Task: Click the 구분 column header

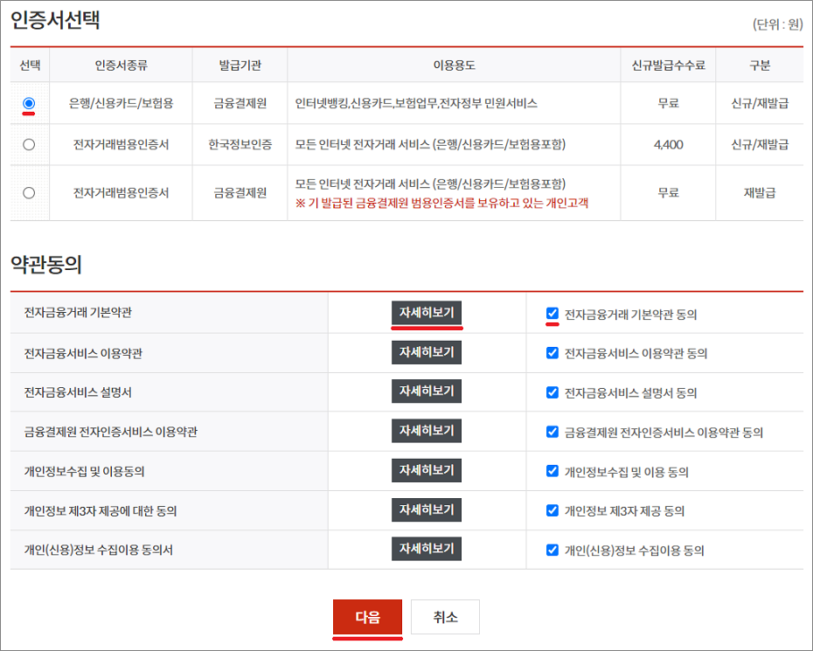Action: [x=760, y=66]
